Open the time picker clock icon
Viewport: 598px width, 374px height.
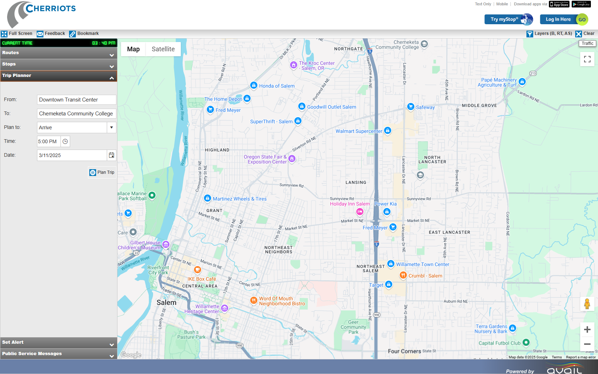coord(65,141)
